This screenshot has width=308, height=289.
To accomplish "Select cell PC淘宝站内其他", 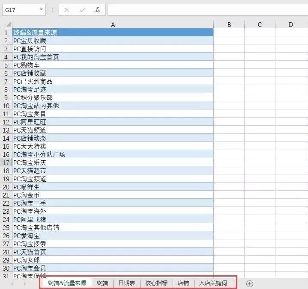I will [113, 106].
